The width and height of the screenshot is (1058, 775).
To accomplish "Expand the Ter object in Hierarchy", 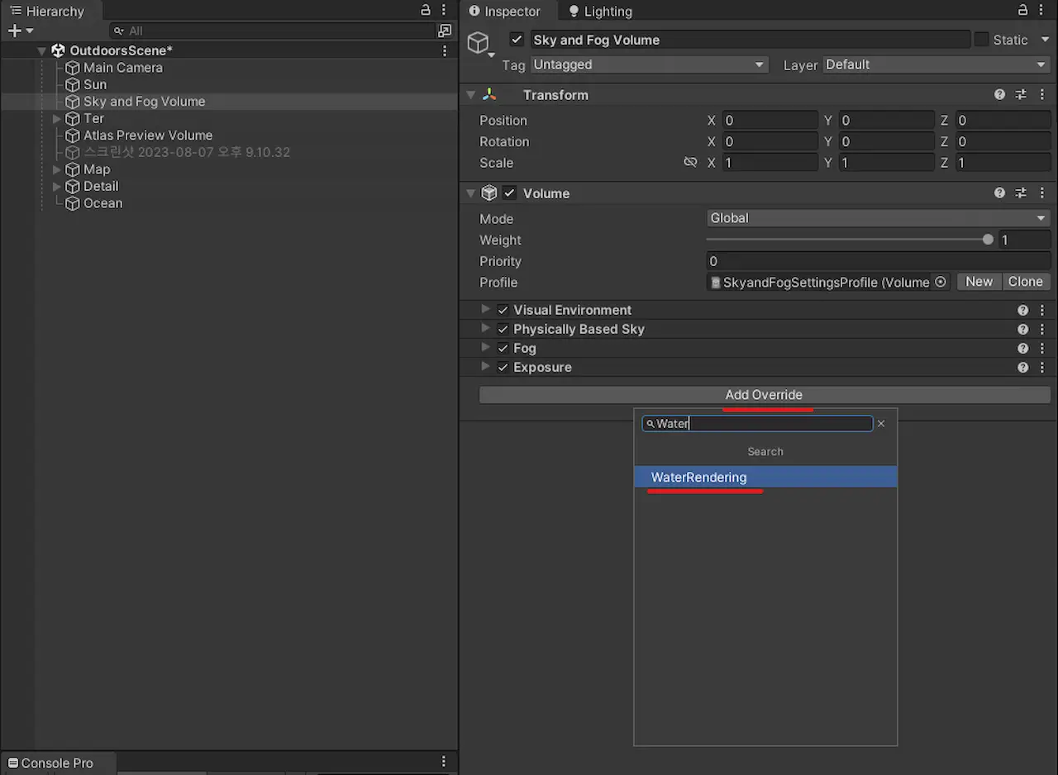I will (56, 118).
